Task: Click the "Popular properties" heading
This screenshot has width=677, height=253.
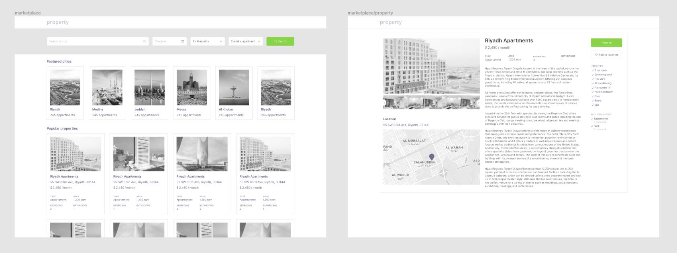Action: coord(62,129)
